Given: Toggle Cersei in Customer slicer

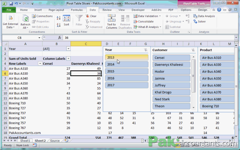Looking at the screenshot, I should 171,58.
